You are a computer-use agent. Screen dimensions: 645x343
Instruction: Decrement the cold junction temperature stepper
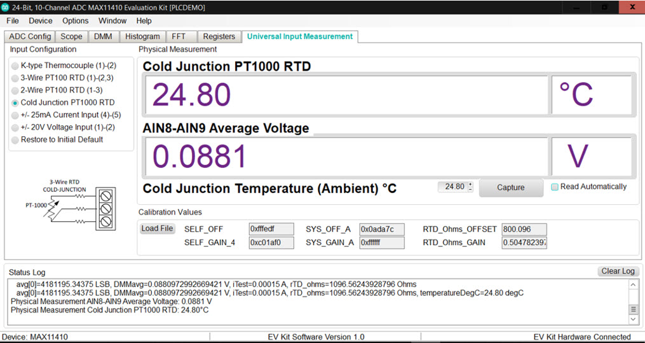click(x=471, y=190)
